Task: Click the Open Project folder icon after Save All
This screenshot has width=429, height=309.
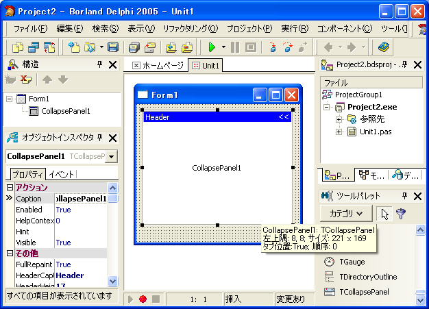Action: pyautogui.click(x=150, y=47)
